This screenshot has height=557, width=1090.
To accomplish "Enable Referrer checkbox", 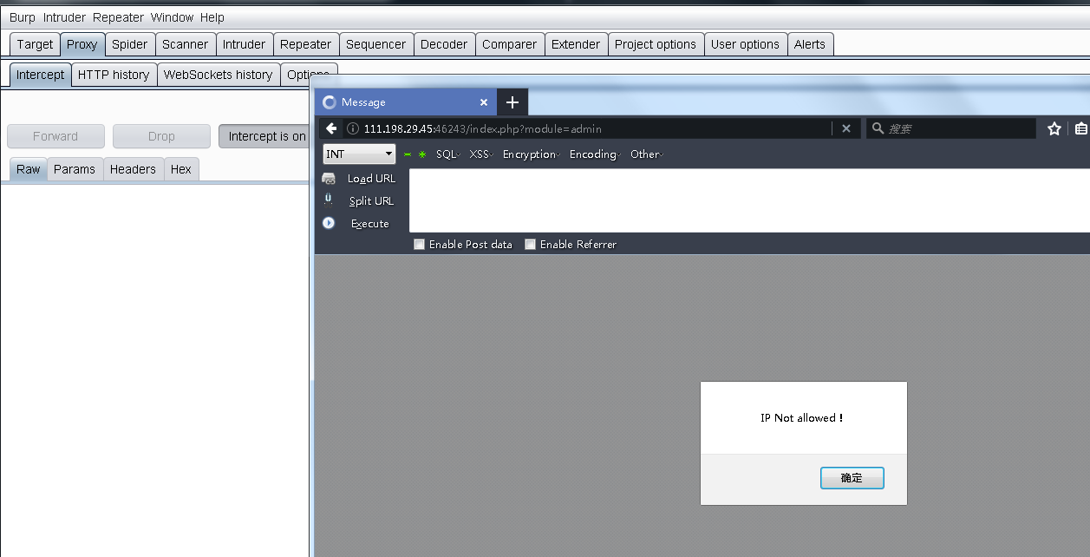I will (531, 245).
